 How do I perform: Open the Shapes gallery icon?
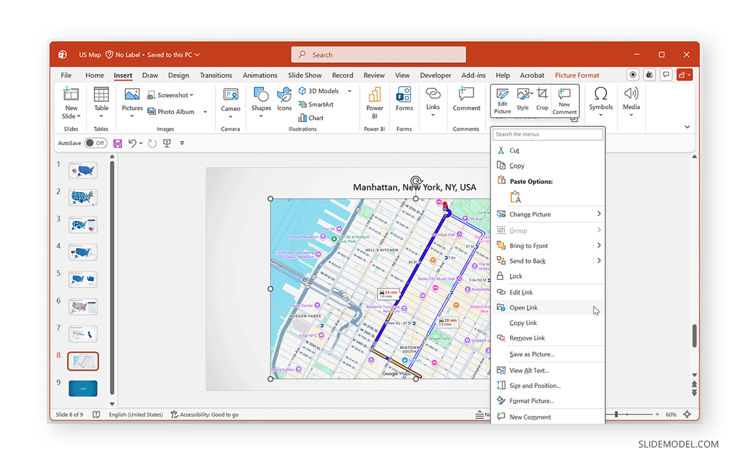[261, 95]
